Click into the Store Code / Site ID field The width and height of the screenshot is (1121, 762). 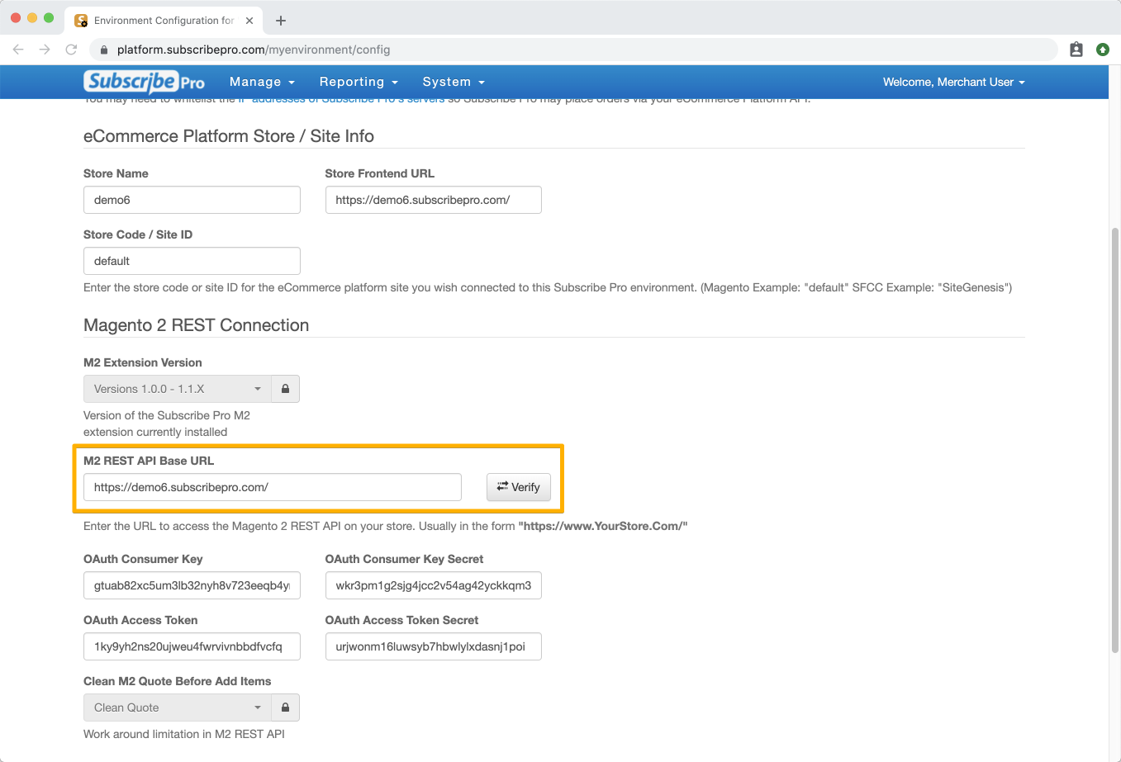tap(192, 261)
